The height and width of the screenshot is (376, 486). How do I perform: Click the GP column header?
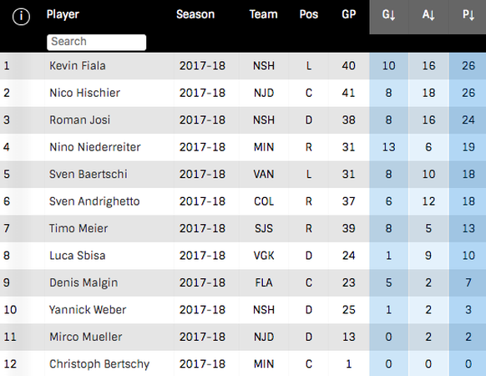tap(349, 14)
